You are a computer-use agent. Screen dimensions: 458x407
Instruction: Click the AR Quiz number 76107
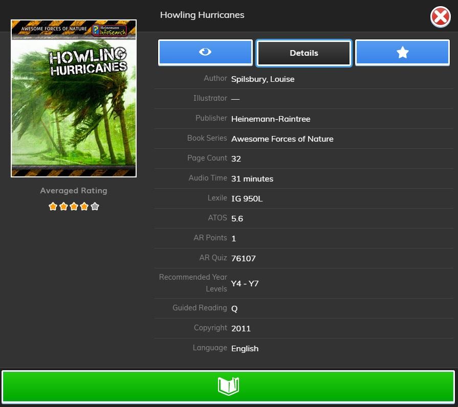coord(243,259)
